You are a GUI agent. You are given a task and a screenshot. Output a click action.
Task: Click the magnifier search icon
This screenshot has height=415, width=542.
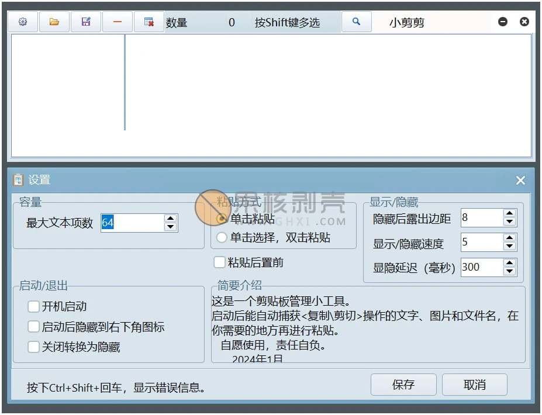(357, 22)
